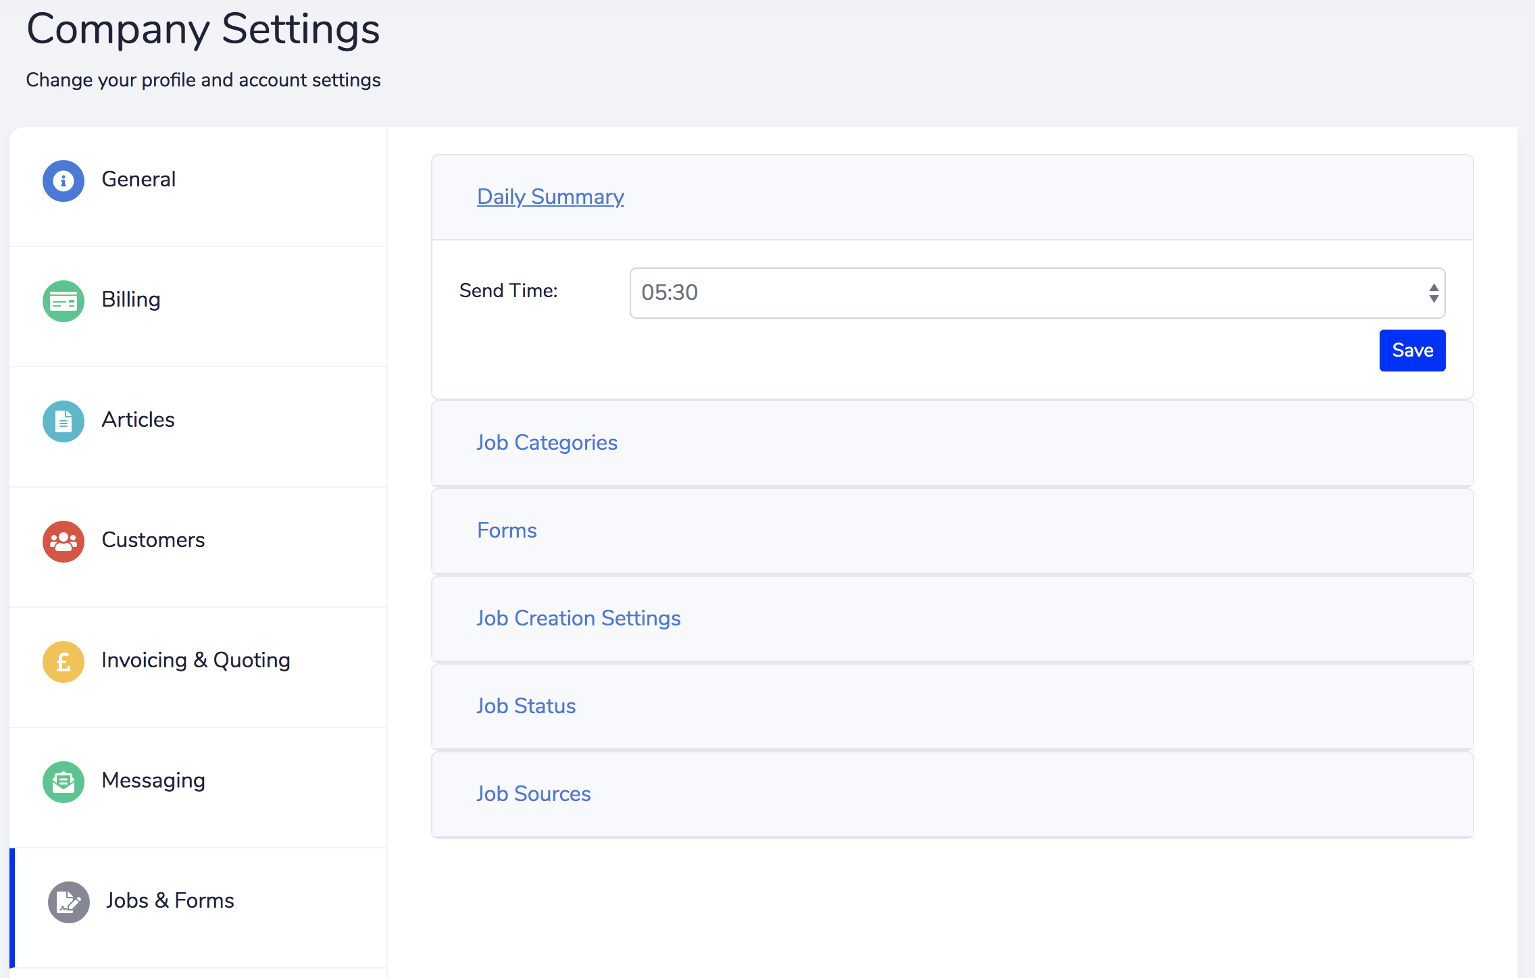
Task: Click the Articles document icon
Action: [64, 421]
